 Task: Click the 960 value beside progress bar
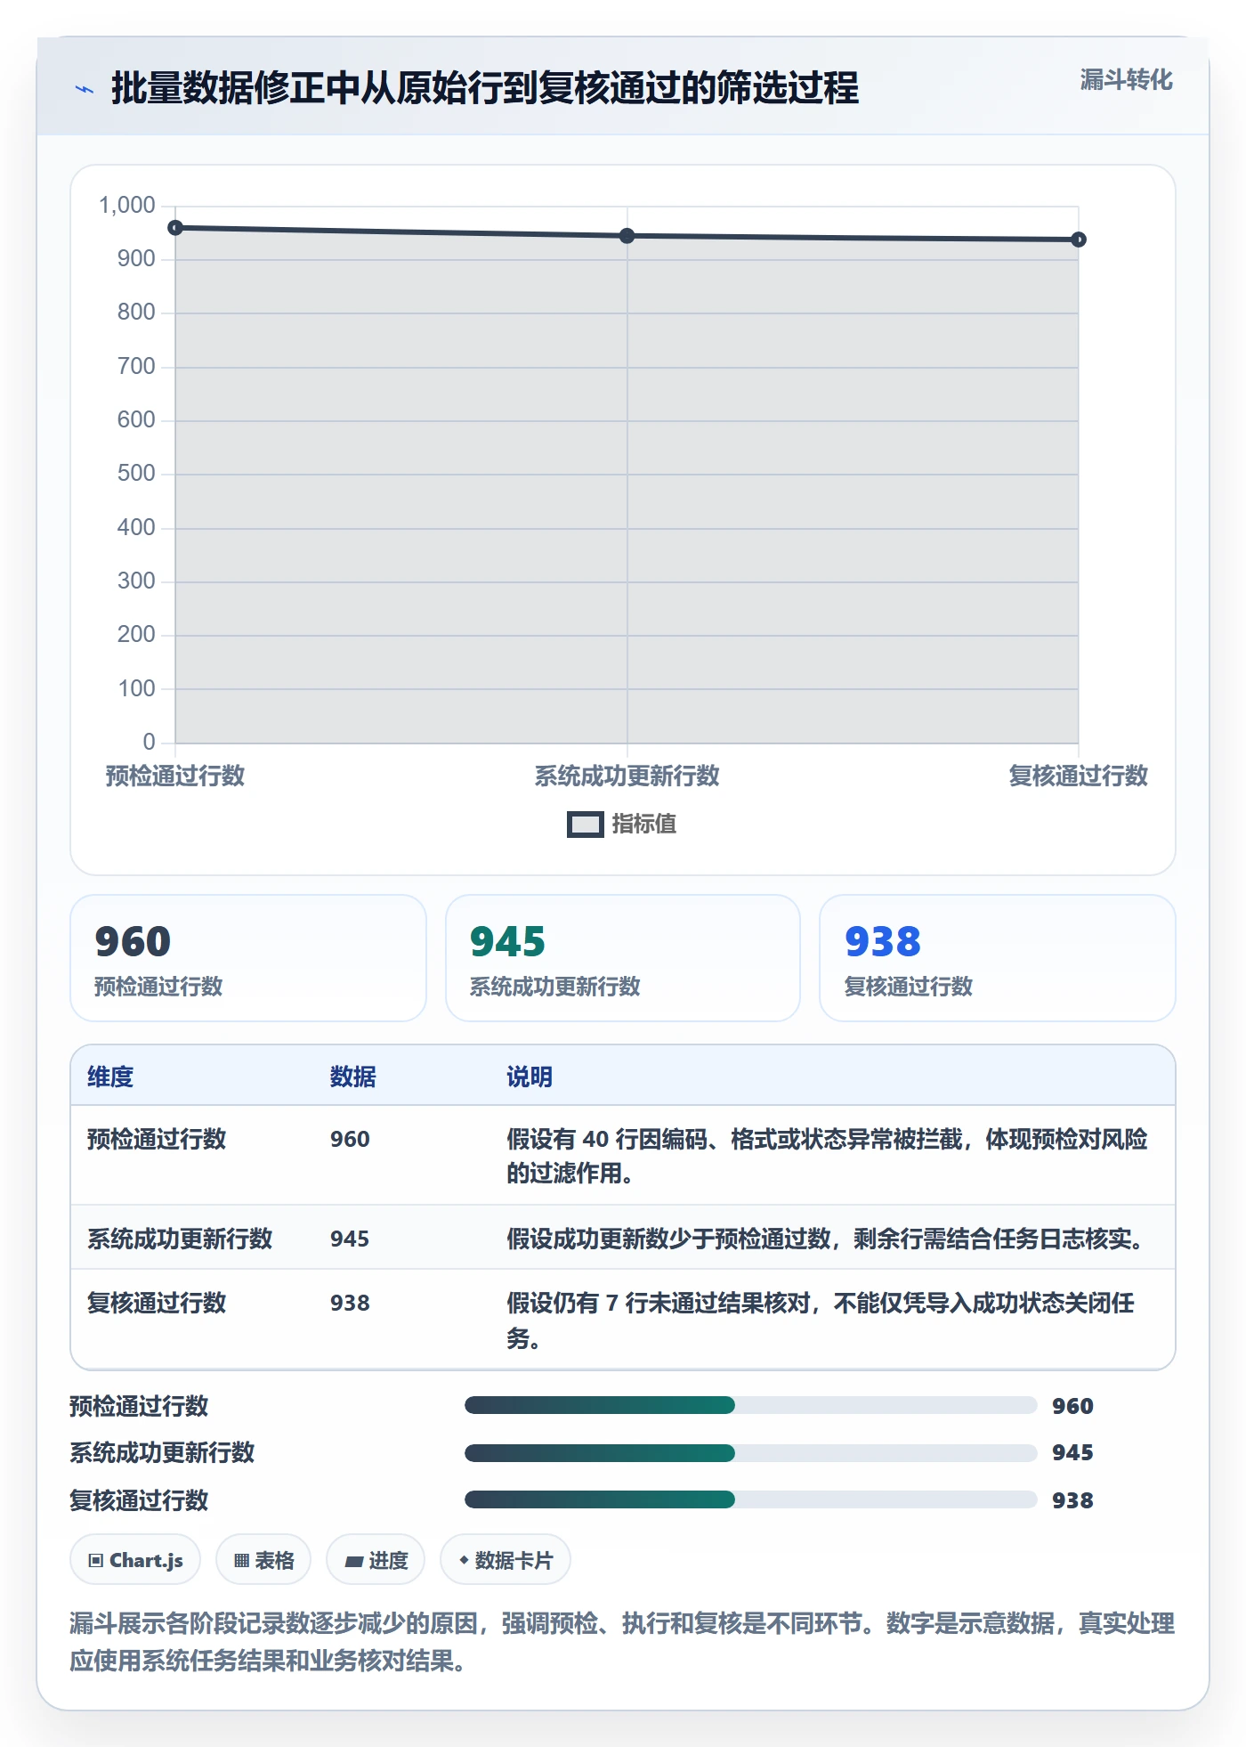coord(1072,1406)
